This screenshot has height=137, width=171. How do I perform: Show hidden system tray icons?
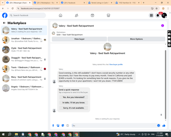point(139,134)
